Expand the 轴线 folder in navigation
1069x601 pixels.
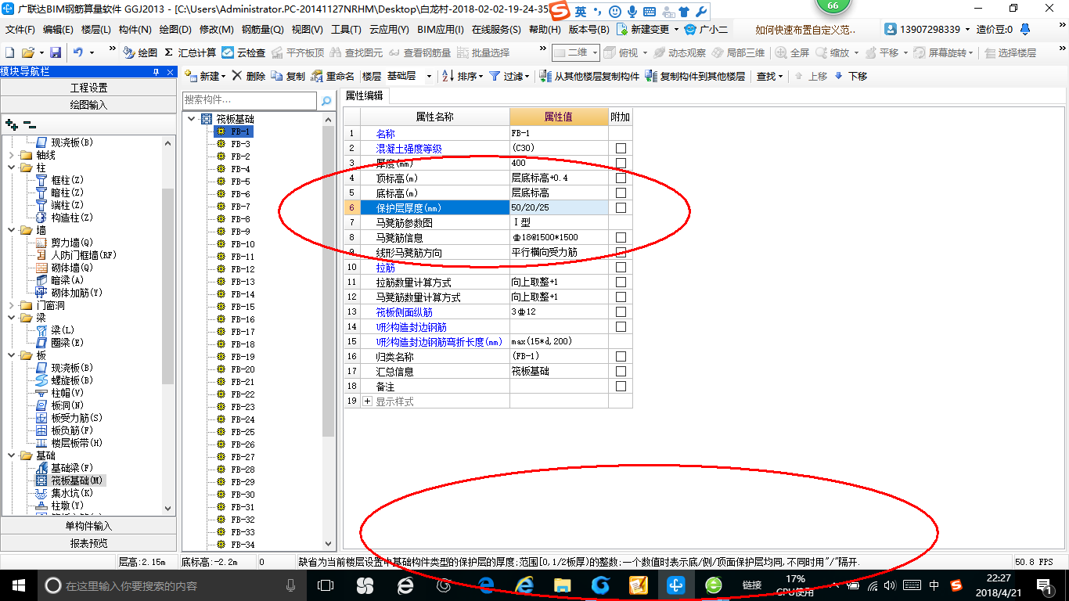pos(11,155)
